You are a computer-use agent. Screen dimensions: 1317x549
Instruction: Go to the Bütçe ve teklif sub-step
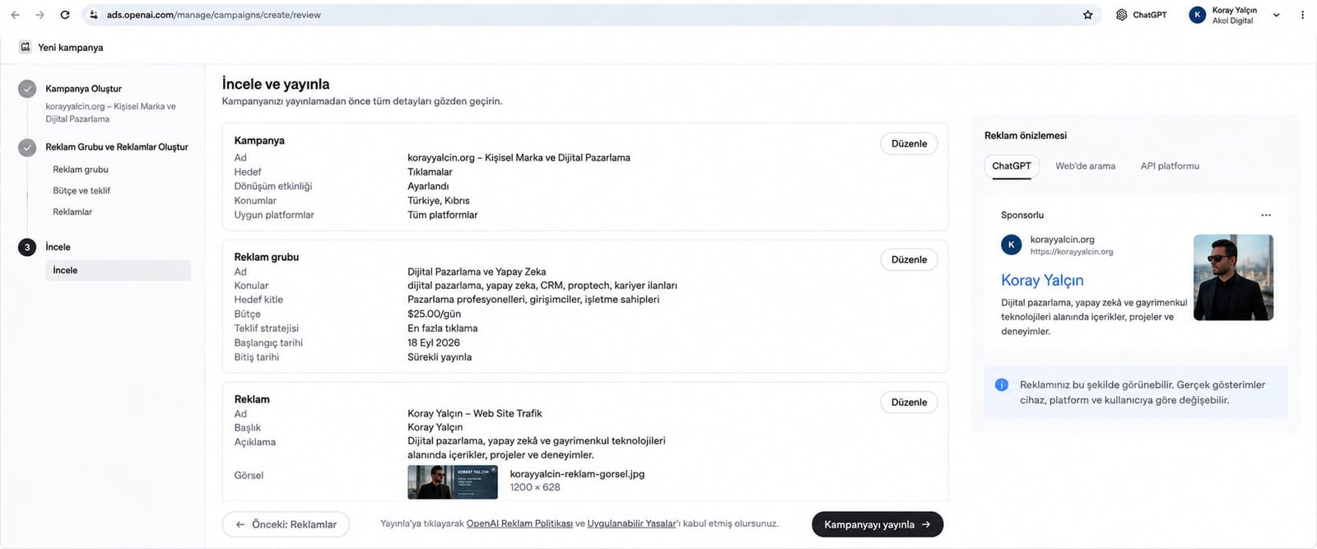point(81,191)
